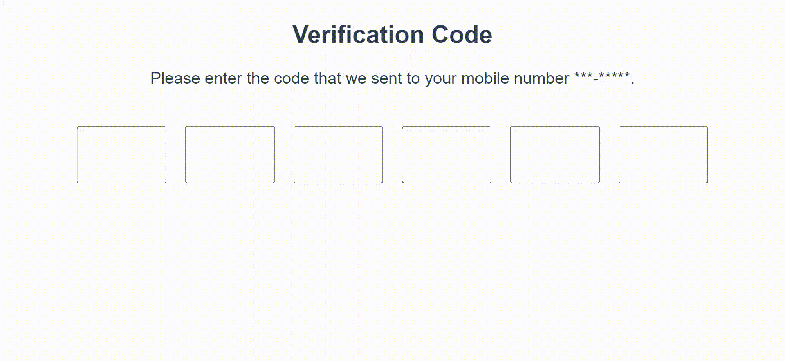
Task: Click the fifth code input square
Action: pyautogui.click(x=554, y=155)
